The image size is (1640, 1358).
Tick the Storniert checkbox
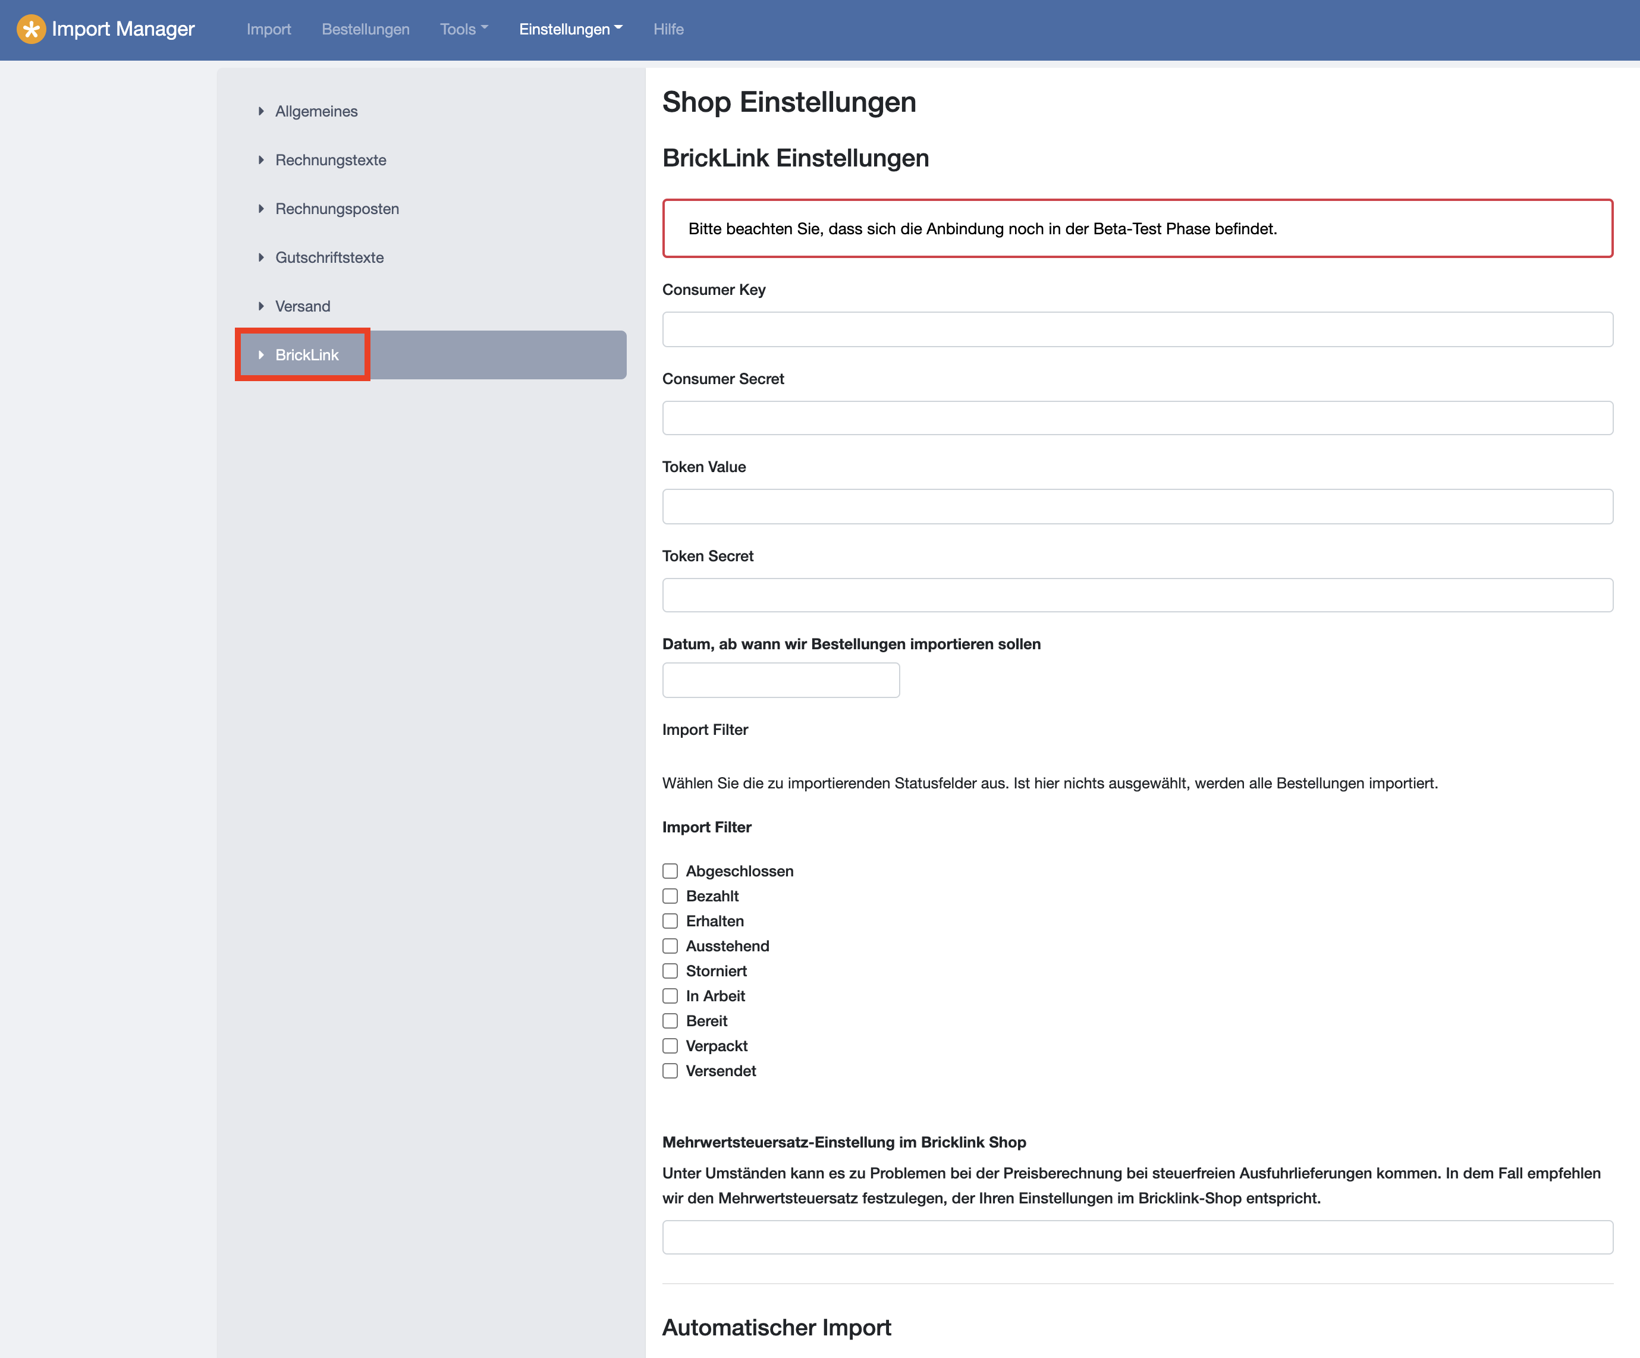[x=670, y=972]
